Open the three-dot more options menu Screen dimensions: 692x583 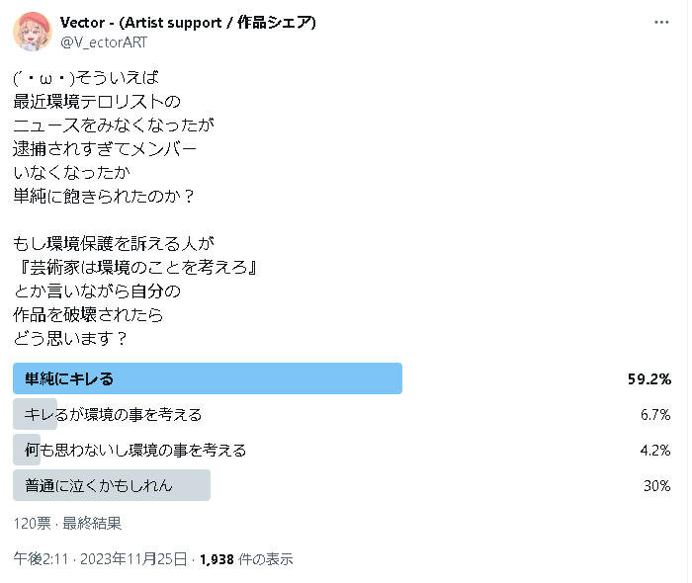tap(661, 22)
